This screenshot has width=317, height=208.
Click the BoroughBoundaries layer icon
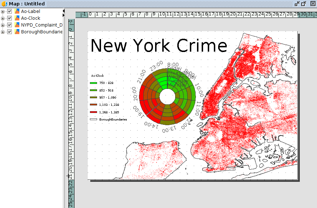(17, 32)
